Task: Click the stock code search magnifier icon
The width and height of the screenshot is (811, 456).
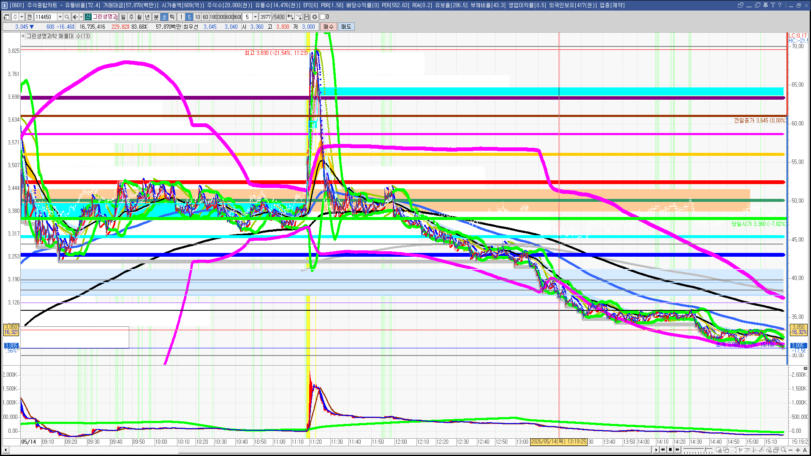Action: [67, 17]
